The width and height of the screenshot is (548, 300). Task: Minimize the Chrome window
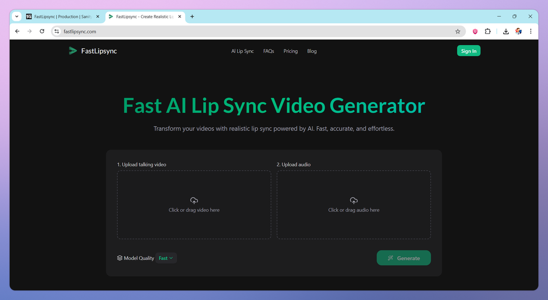click(x=499, y=16)
